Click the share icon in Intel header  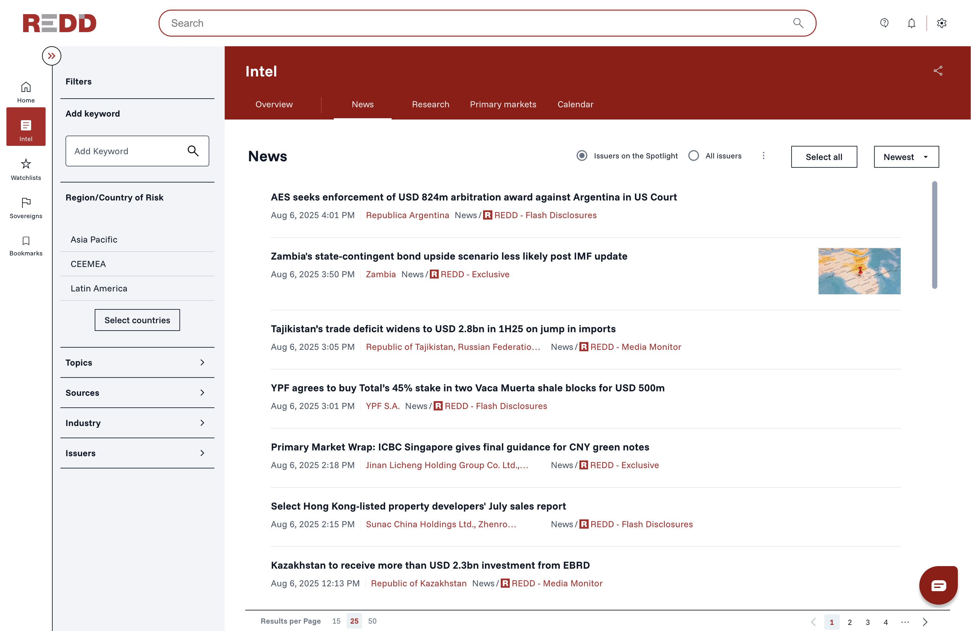(938, 71)
